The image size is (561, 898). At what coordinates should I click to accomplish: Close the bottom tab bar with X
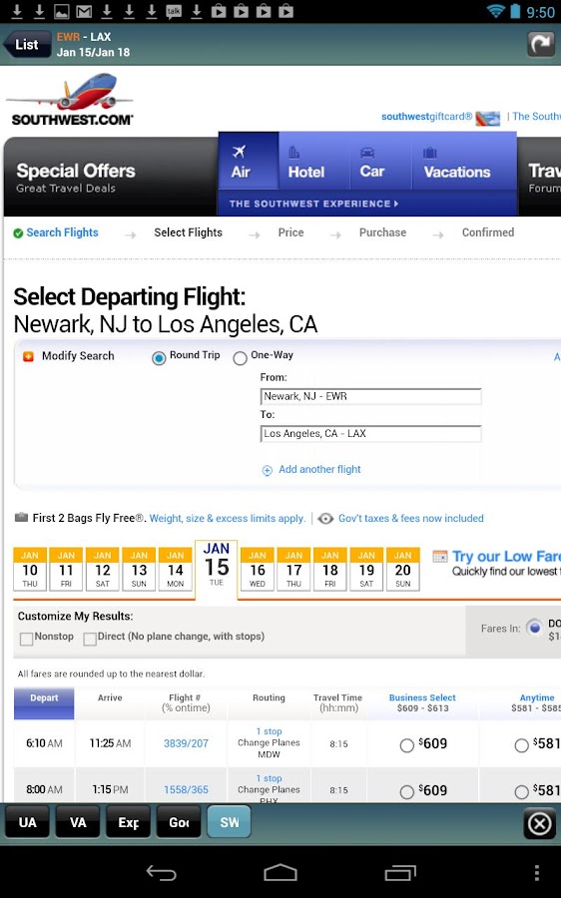(x=539, y=824)
